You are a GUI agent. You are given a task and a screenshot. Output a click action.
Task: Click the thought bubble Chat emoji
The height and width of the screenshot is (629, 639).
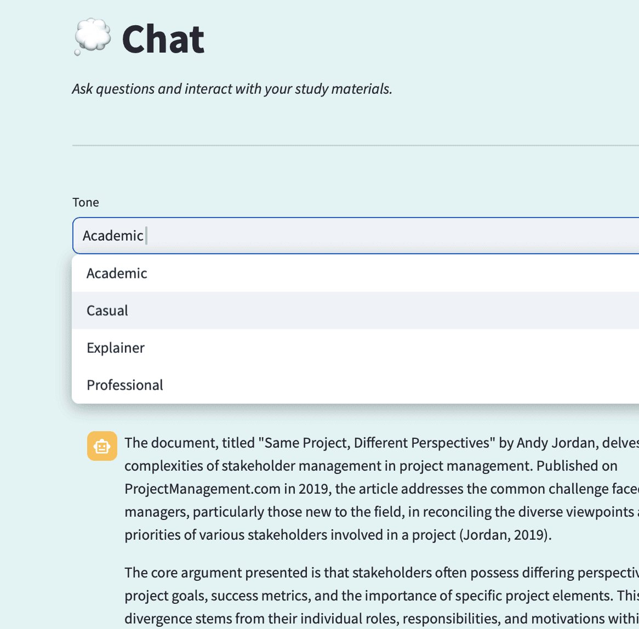pyautogui.click(x=93, y=37)
